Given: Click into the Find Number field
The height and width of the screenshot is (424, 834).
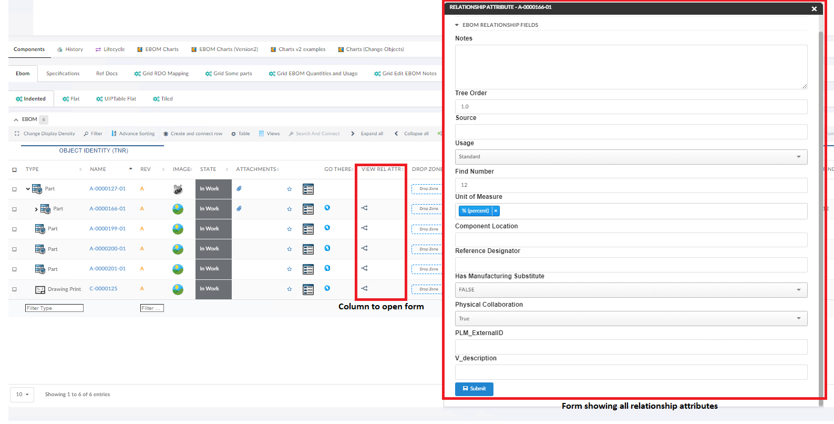Looking at the screenshot, I should (x=631, y=185).
